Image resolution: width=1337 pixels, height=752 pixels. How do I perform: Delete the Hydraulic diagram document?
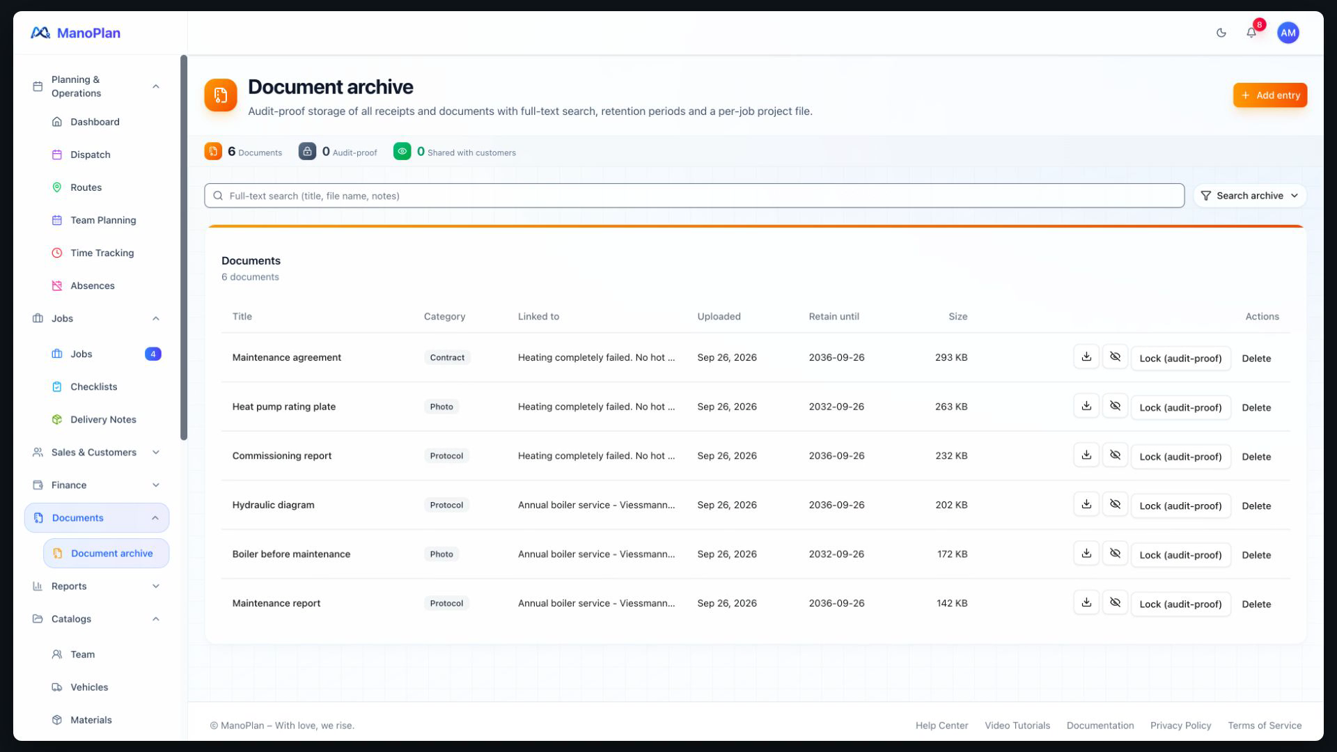(x=1256, y=506)
